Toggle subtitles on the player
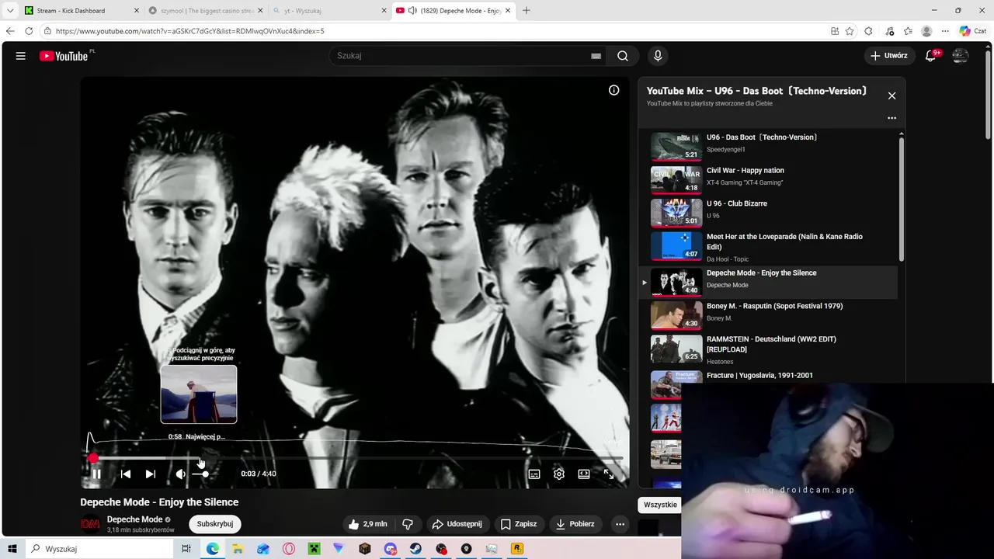994x559 pixels. point(534,474)
